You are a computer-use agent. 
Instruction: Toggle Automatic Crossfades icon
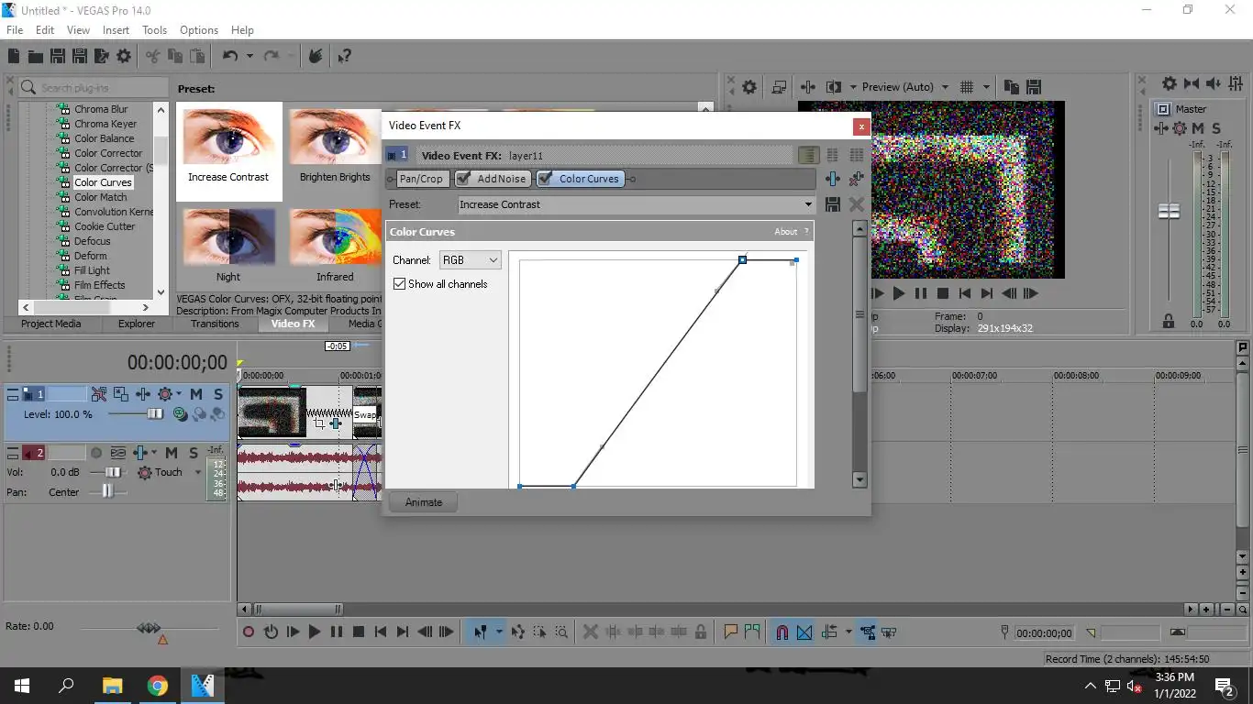(x=804, y=632)
